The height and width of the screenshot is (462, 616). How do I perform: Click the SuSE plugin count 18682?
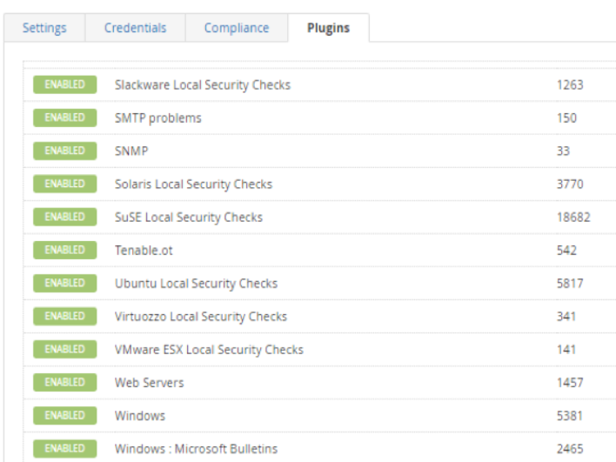point(572,218)
